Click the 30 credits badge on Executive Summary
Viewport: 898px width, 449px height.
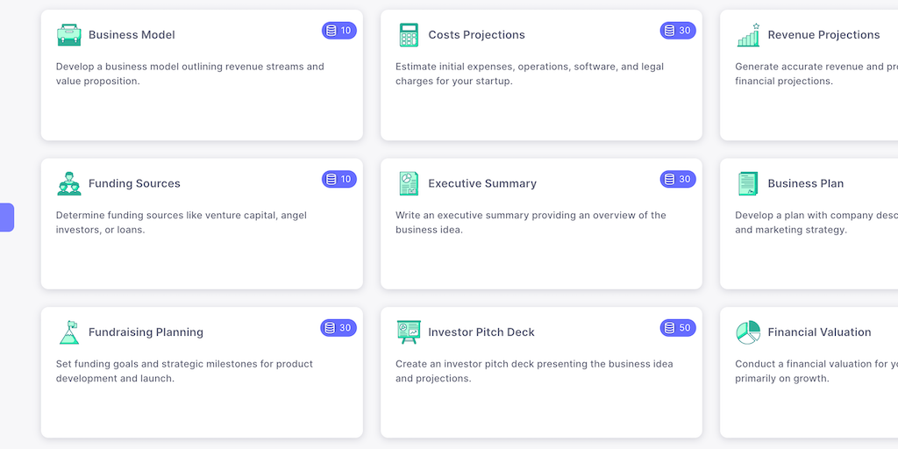coord(678,179)
